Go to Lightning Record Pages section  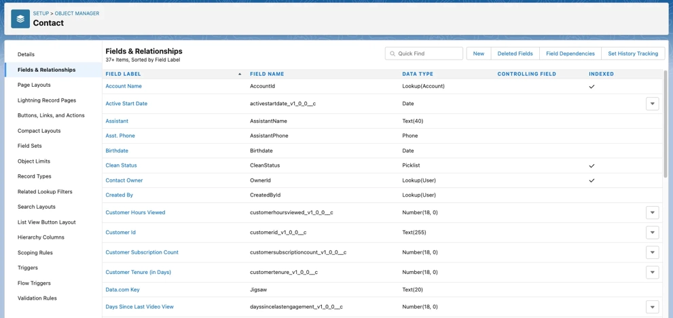47,100
